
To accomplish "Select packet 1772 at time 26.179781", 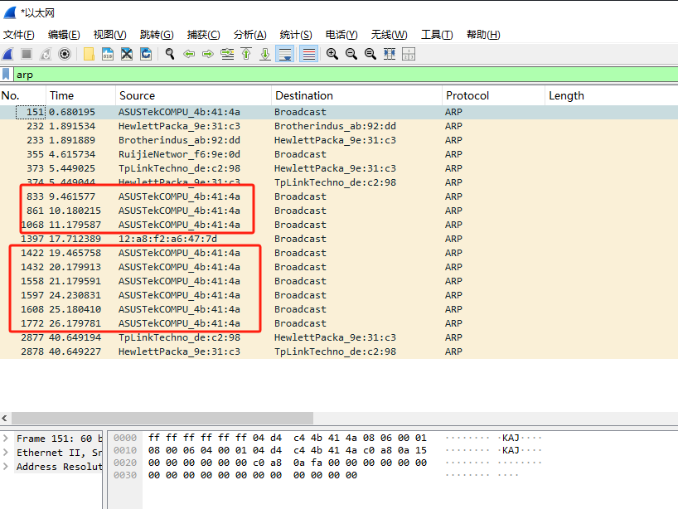I will [x=339, y=323].
